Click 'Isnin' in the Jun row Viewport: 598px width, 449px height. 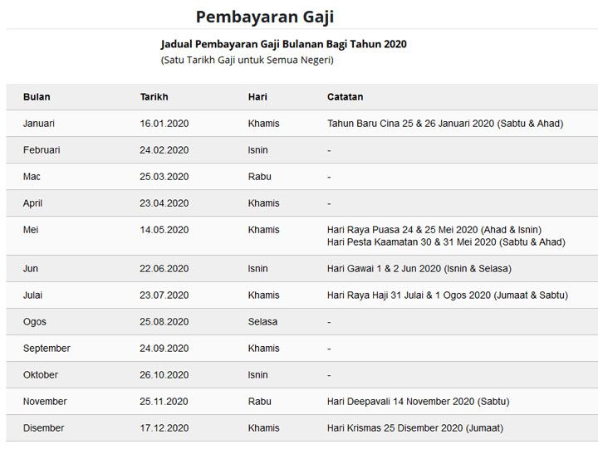(x=257, y=269)
